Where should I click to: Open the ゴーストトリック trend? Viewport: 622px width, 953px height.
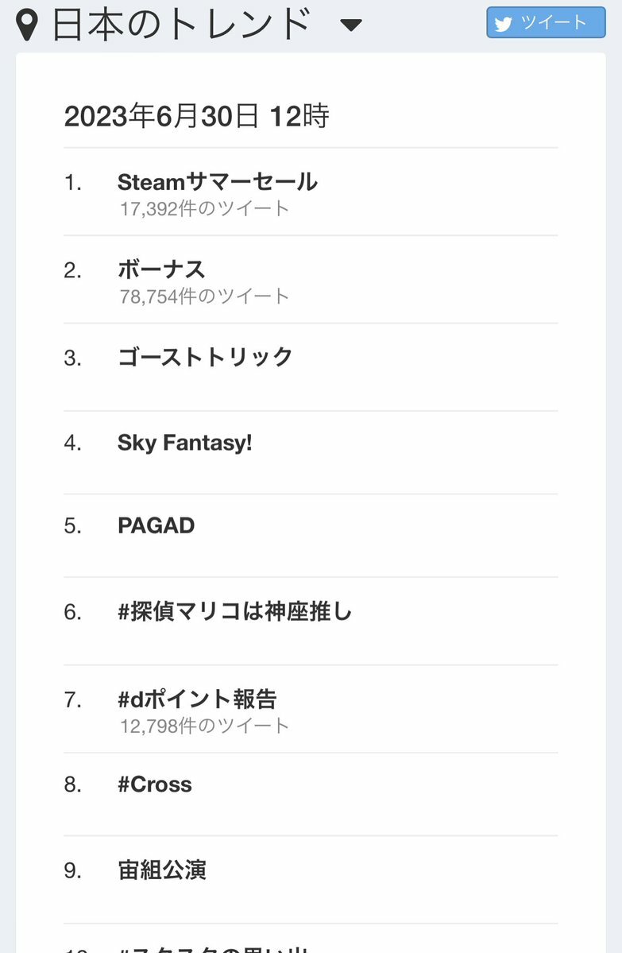pos(205,357)
